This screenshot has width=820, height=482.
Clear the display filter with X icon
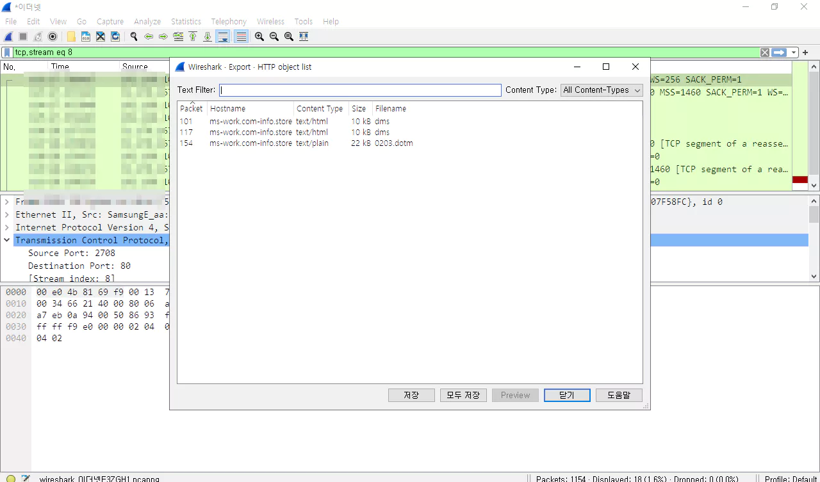[765, 52]
